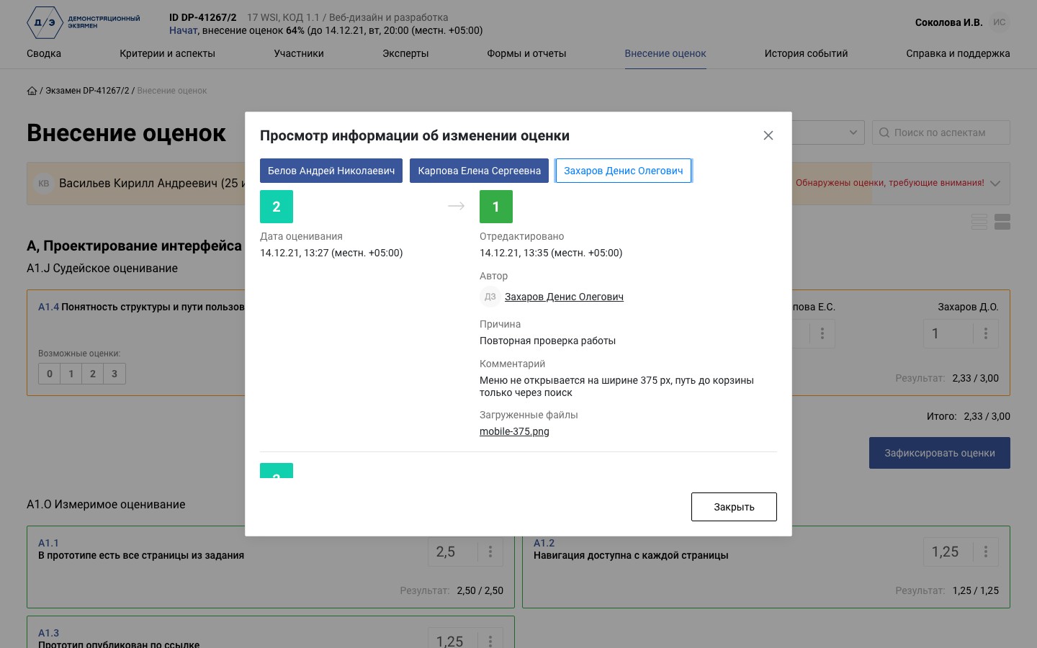Viewport: 1037px width, 648px height.
Task: Go to История событий section
Action: point(806,53)
